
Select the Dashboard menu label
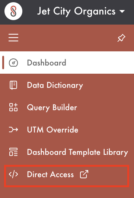pyautogui.click(x=47, y=63)
